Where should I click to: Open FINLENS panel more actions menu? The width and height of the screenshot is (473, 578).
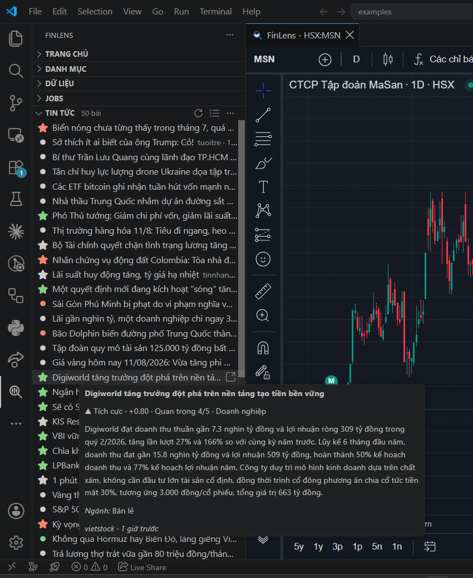point(230,35)
